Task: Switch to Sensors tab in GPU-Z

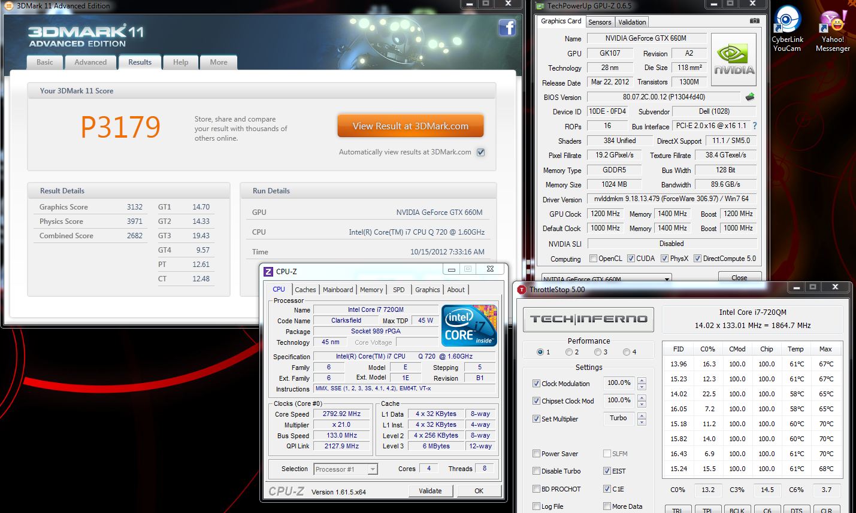Action: coord(600,22)
